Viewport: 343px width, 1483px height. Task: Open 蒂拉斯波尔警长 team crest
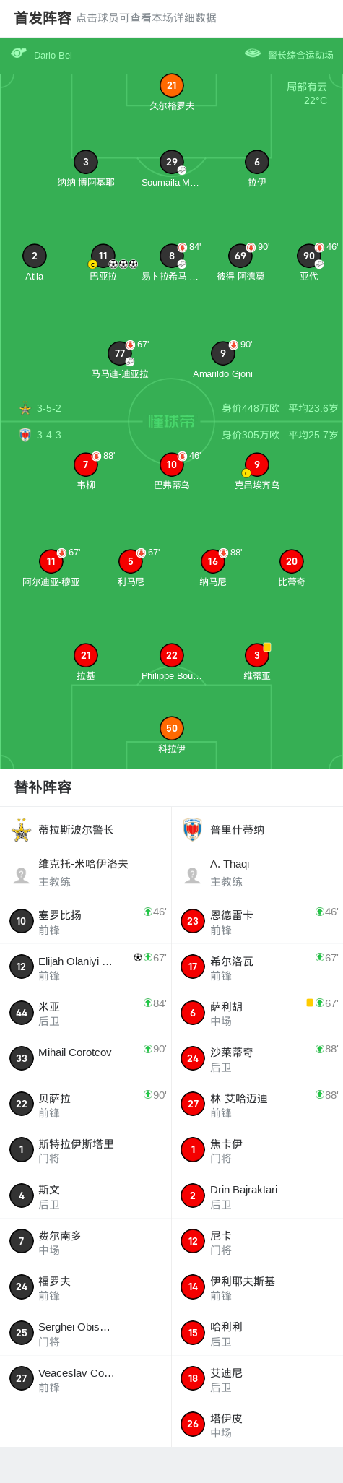tap(22, 830)
